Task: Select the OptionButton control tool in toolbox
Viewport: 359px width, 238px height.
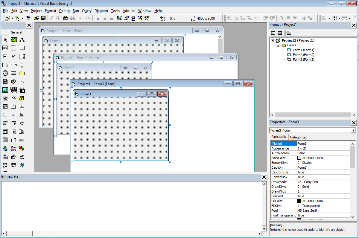Action: (14, 56)
